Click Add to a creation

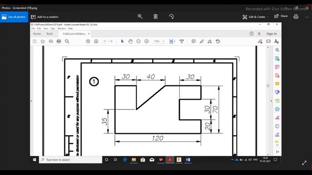click(x=45, y=17)
